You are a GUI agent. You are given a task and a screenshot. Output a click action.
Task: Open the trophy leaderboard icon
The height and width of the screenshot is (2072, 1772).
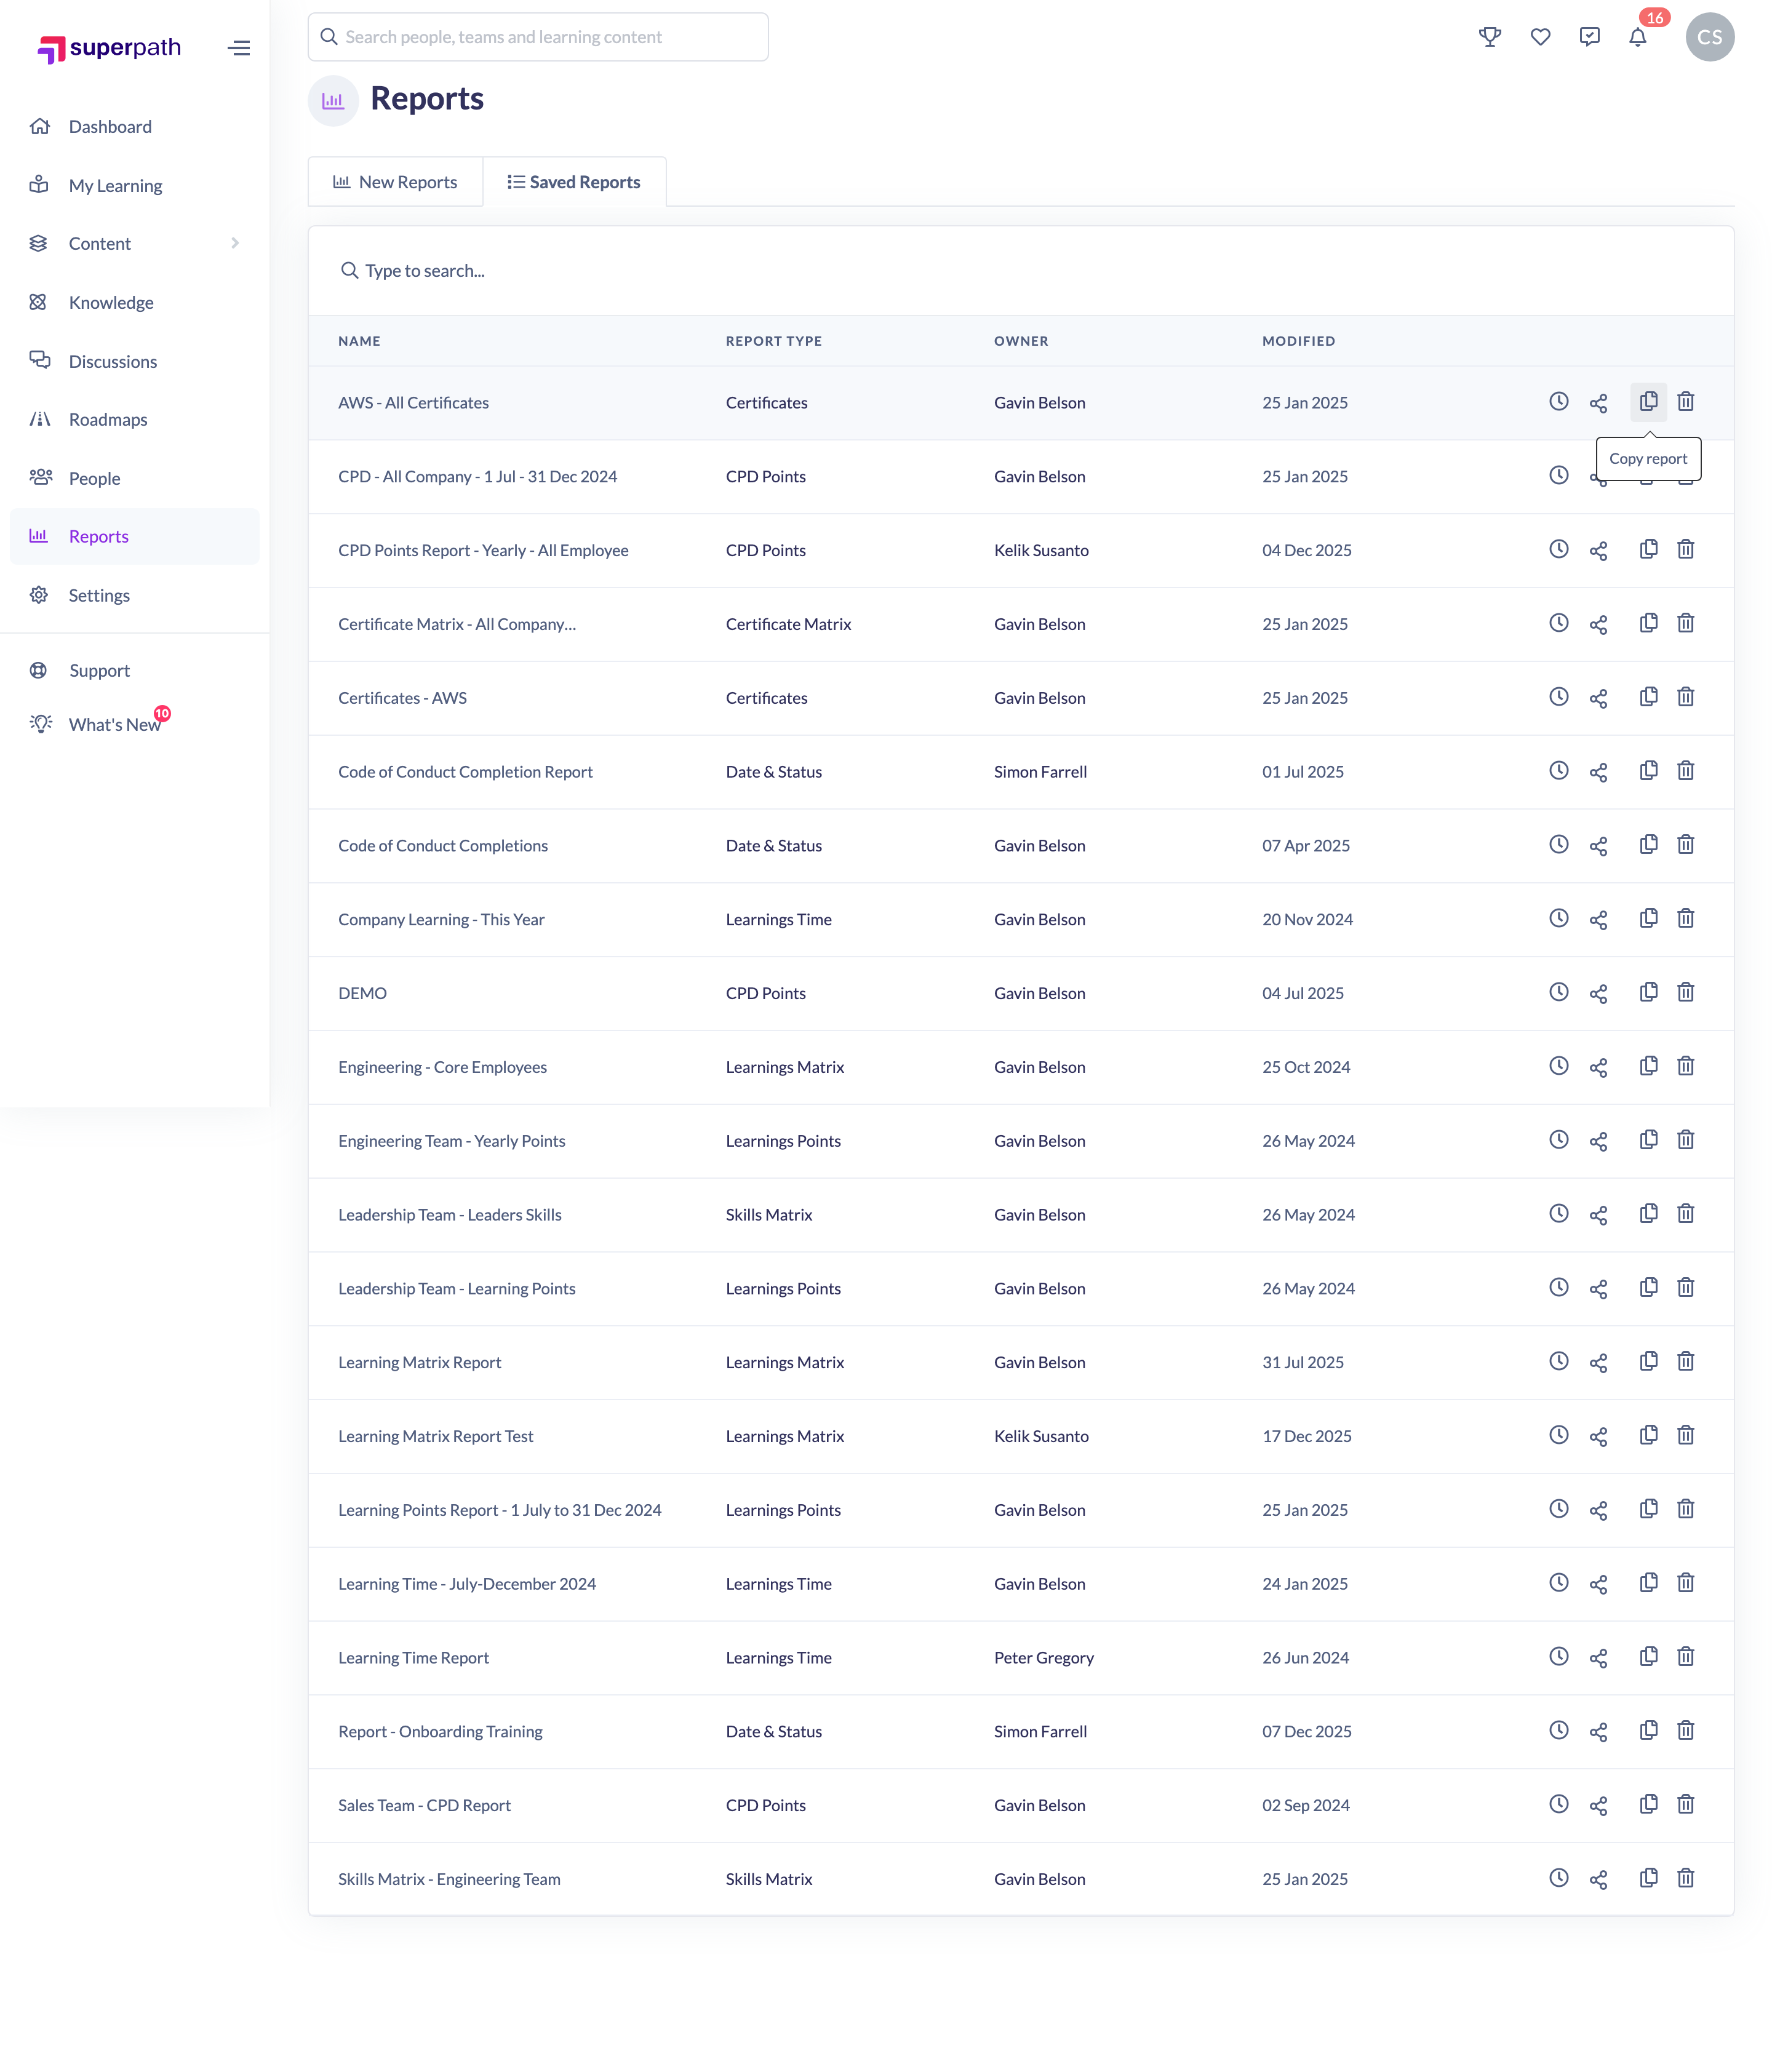coord(1490,37)
